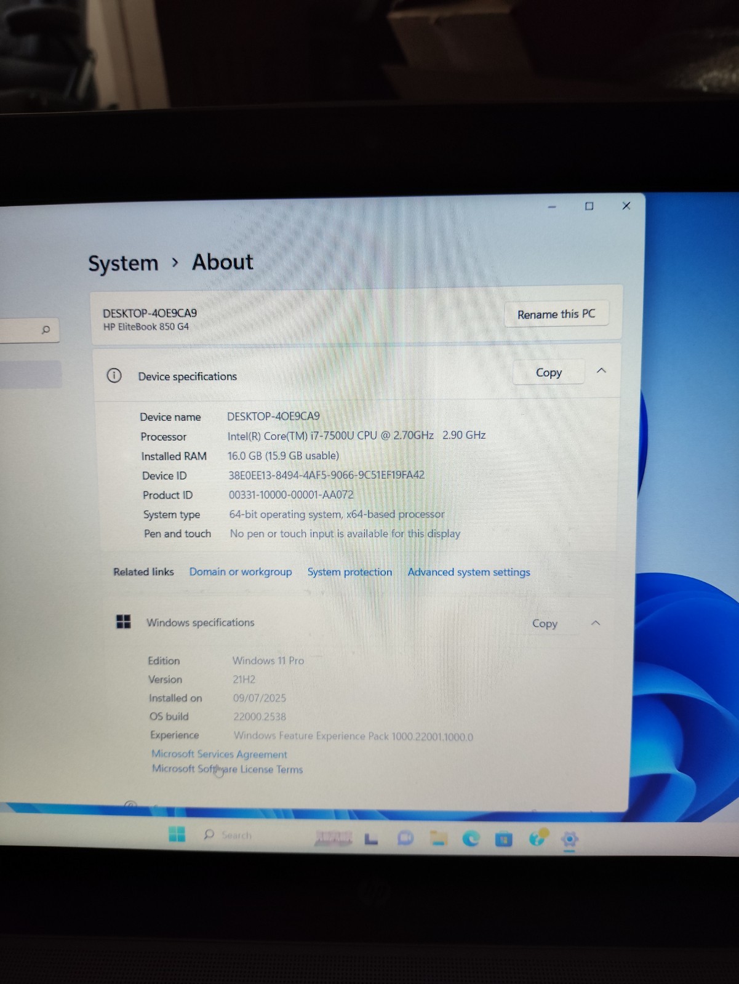The image size is (739, 984).
Task: Maximize the Settings window
Action: pyautogui.click(x=589, y=206)
